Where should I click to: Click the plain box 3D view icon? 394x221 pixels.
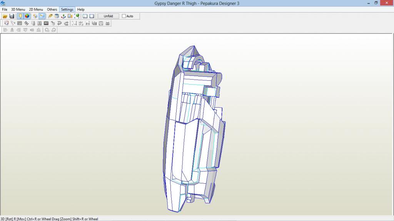click(35, 16)
